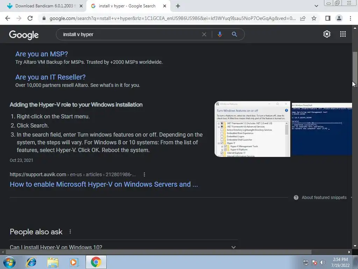This screenshot has width=358, height=269.
Task: Click the About featured snippets question icon
Action: (296, 198)
